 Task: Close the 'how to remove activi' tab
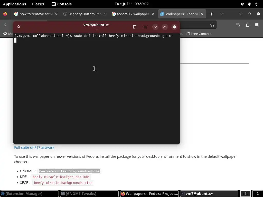[56, 14]
